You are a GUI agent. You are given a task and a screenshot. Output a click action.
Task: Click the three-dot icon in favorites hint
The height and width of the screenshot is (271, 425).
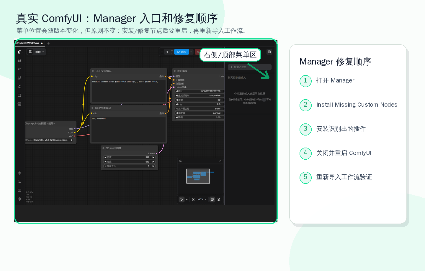[x=264, y=100]
